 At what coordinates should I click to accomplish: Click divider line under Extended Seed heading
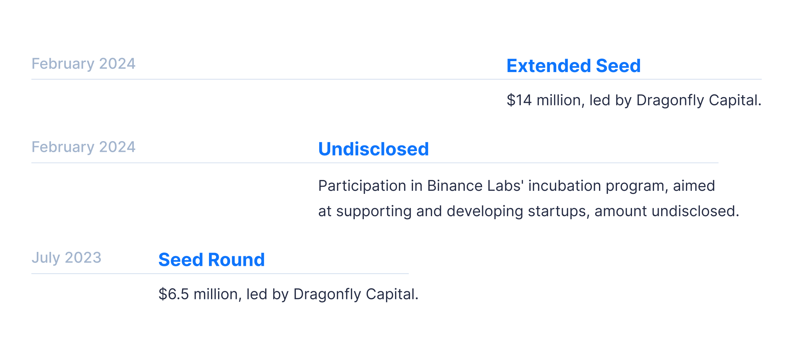(x=397, y=79)
